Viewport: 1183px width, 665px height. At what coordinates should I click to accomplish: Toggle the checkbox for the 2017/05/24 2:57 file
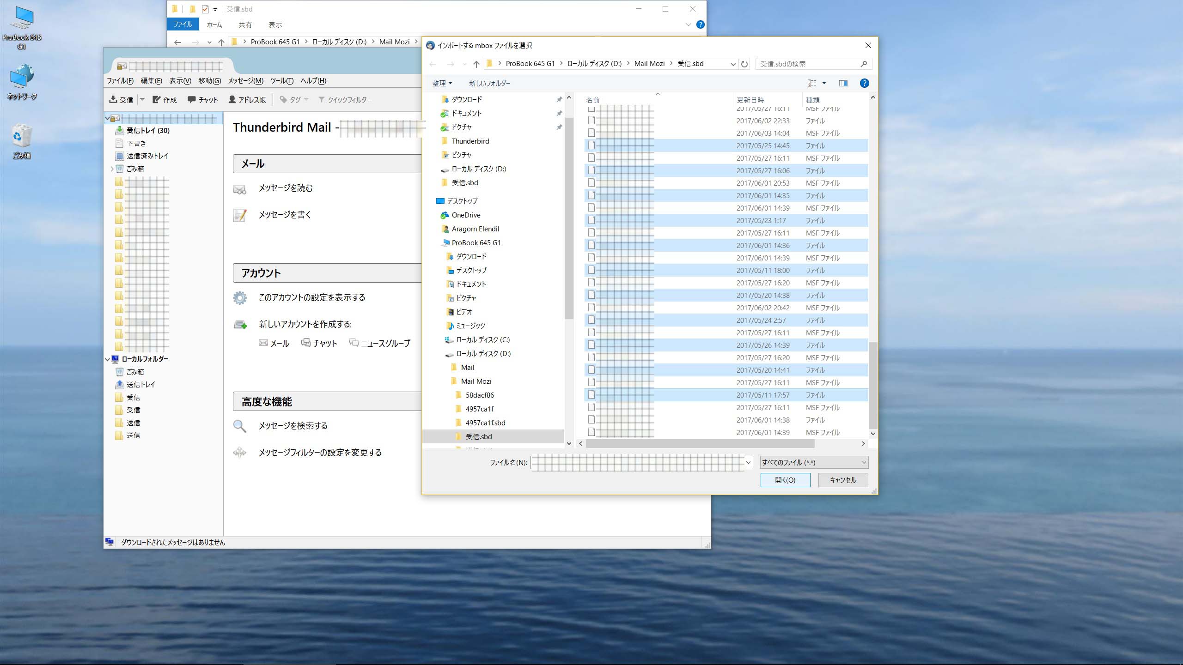tap(591, 320)
